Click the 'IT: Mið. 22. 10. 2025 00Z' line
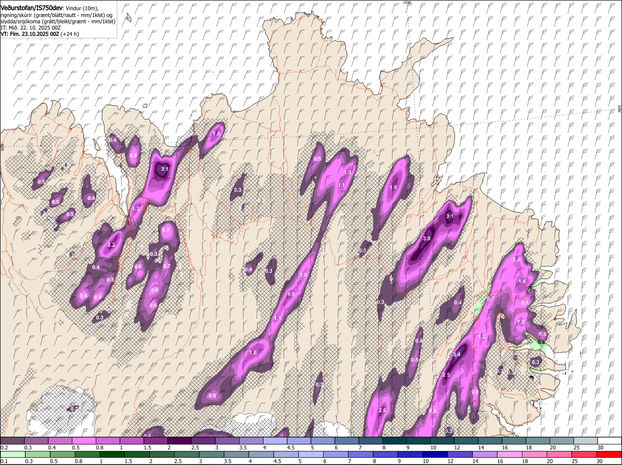Screen dimensions: 622x465 tap(31, 28)
